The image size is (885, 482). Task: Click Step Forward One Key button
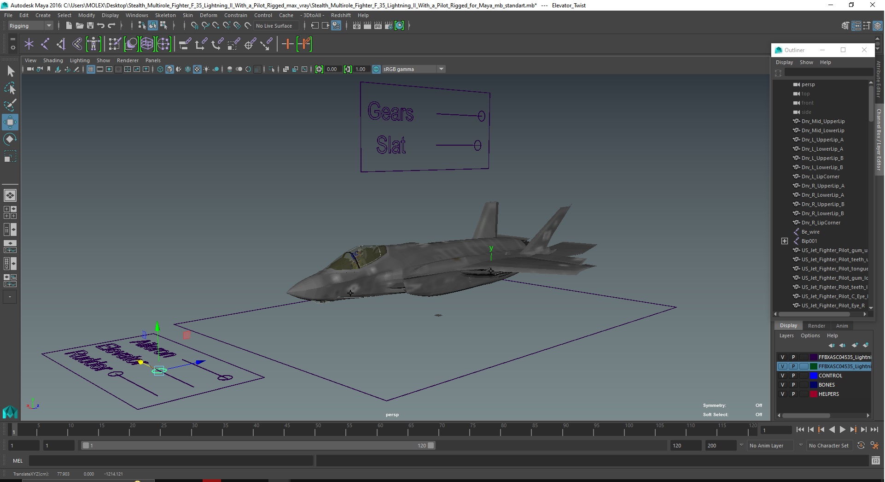[x=853, y=429]
